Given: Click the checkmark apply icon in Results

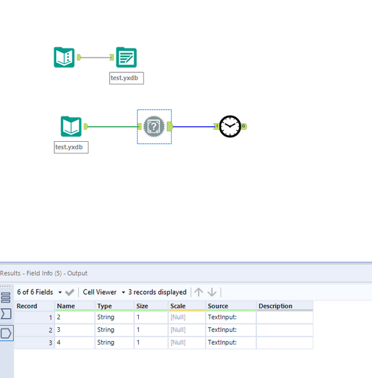Looking at the screenshot, I should pyautogui.click(x=69, y=292).
